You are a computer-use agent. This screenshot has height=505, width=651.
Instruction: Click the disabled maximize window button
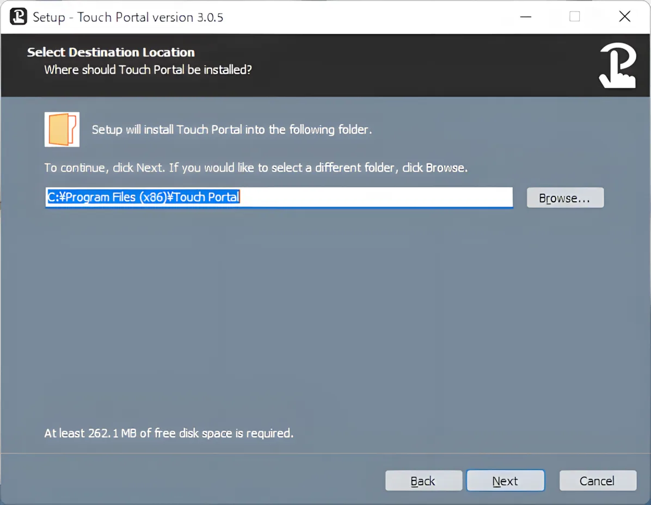click(x=575, y=17)
